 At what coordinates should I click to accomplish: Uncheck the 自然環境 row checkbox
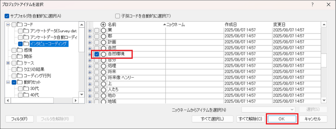[97, 54]
